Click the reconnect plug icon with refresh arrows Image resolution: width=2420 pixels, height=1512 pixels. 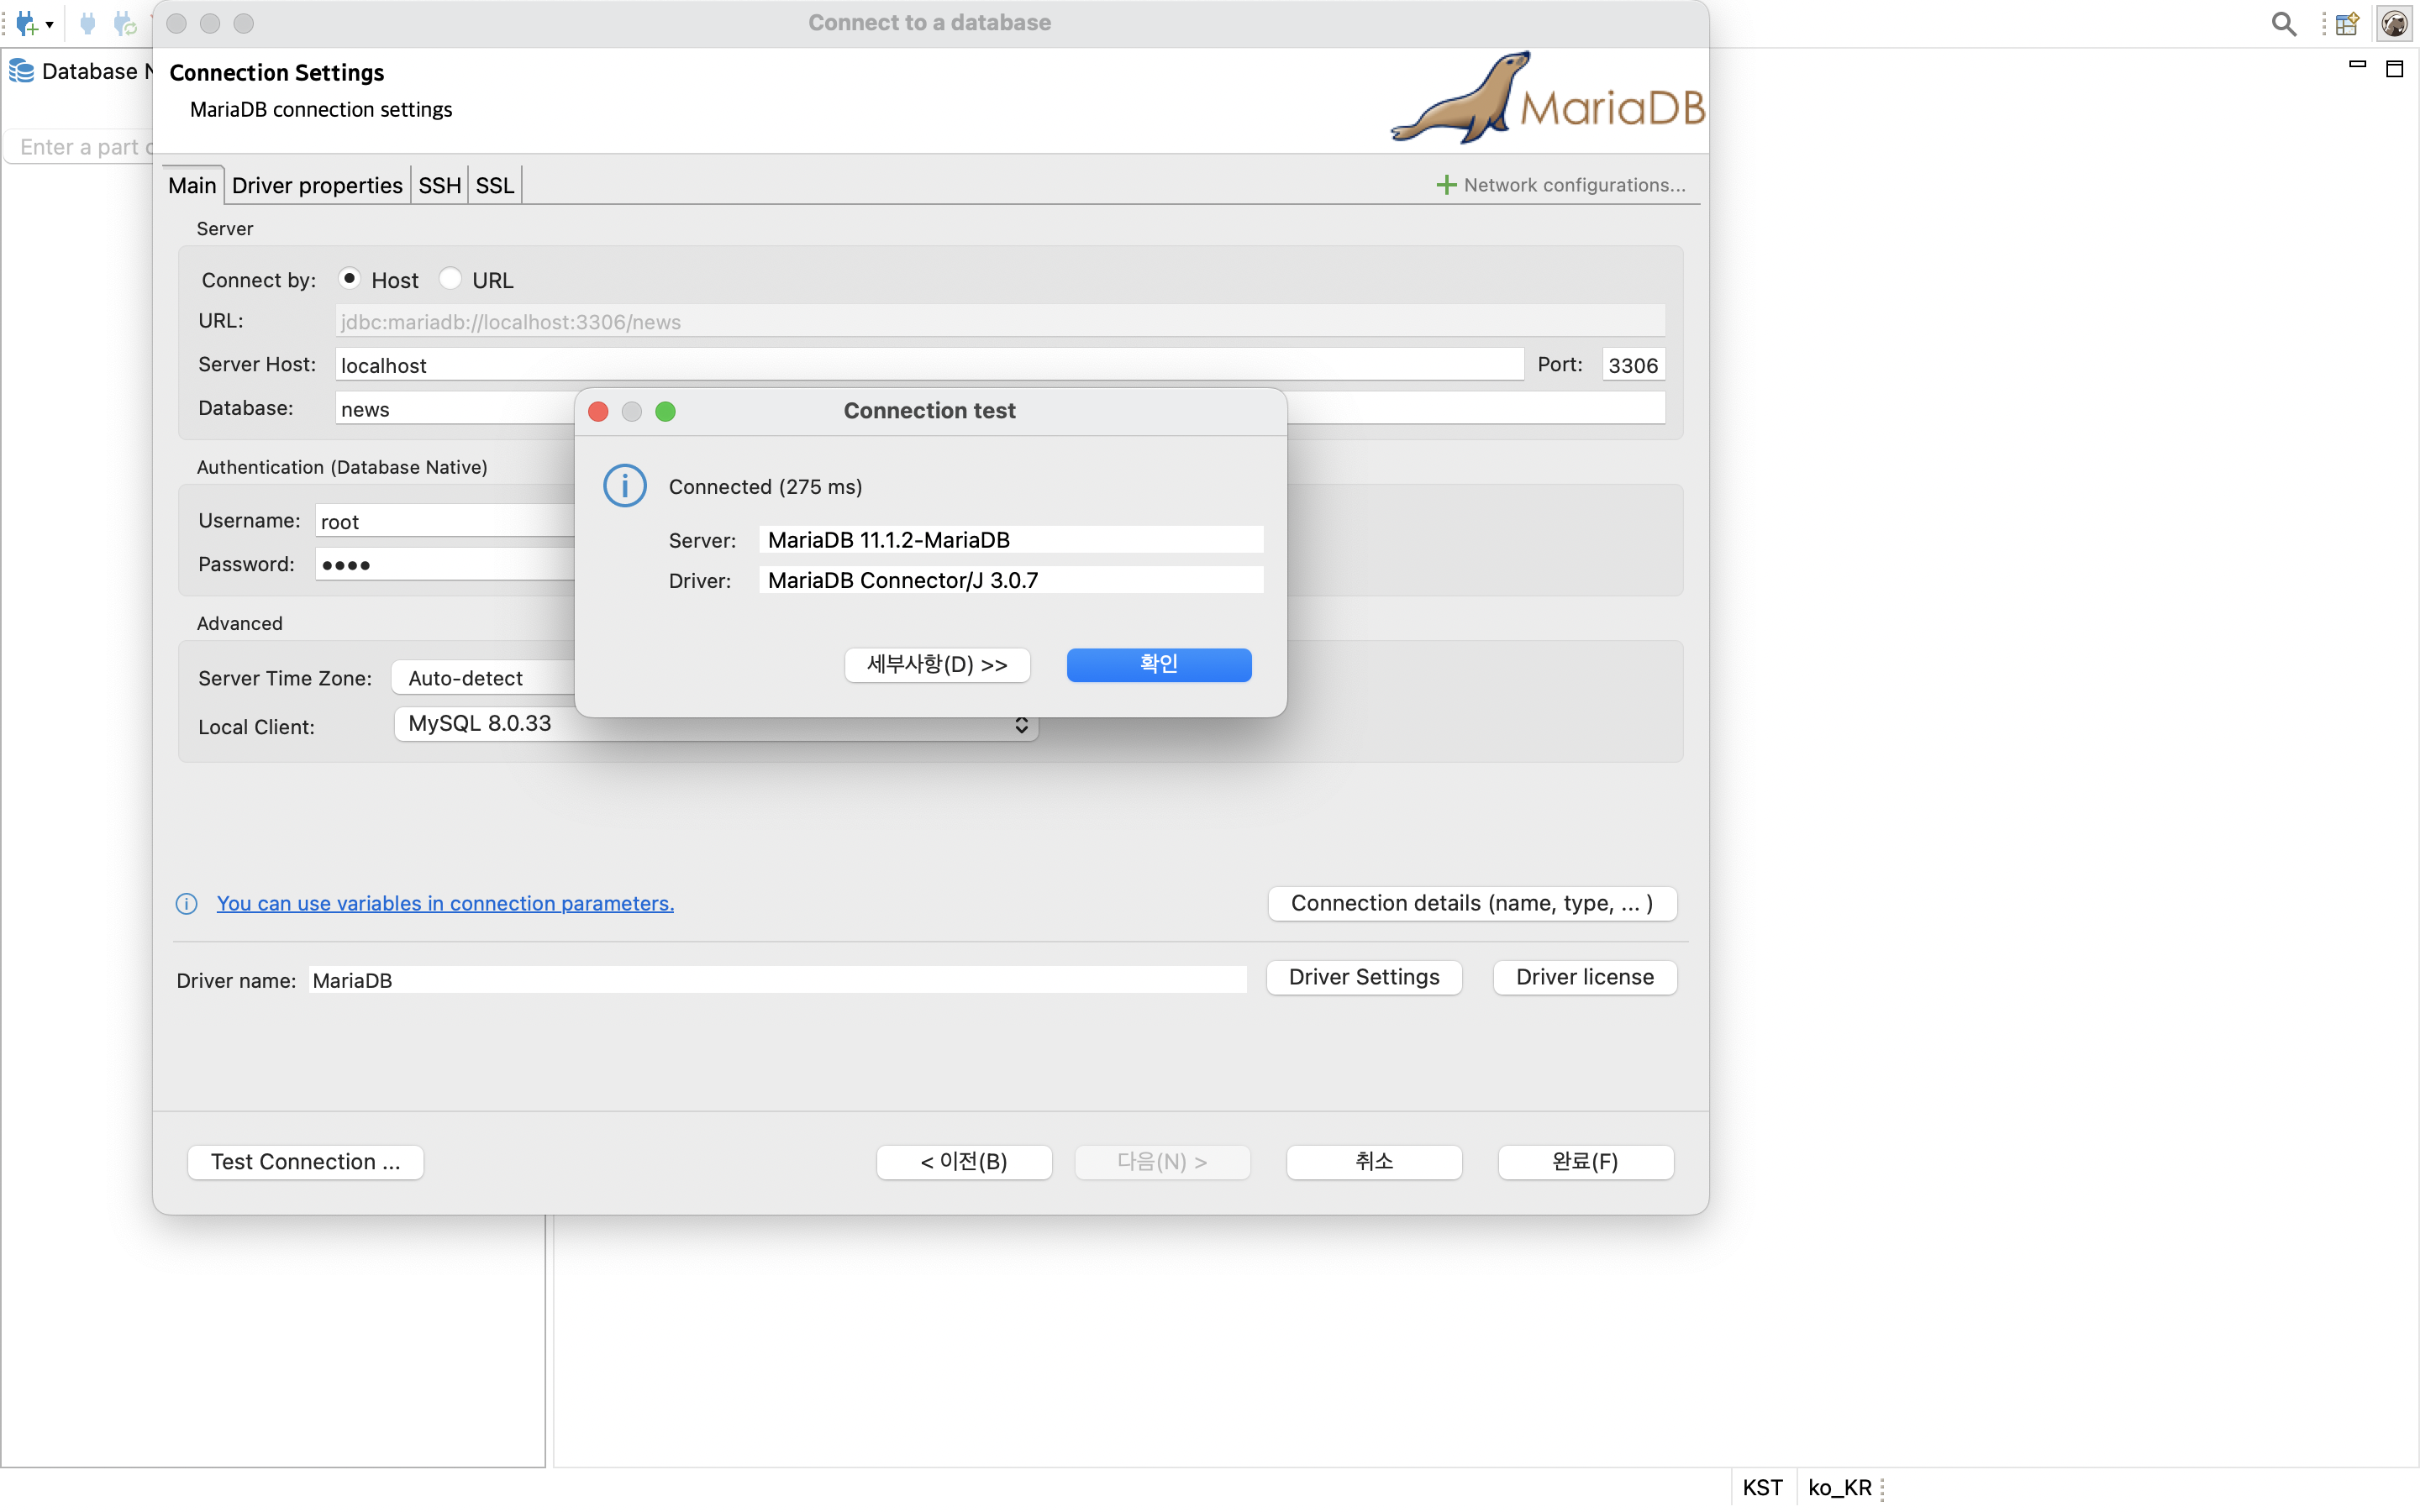coord(124,23)
